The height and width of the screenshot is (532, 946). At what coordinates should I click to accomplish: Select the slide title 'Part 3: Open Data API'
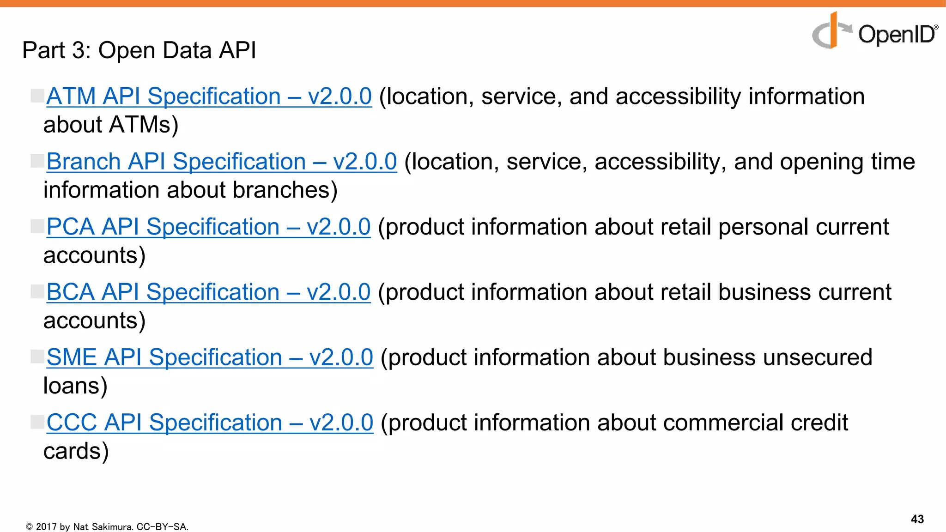pyautogui.click(x=139, y=50)
